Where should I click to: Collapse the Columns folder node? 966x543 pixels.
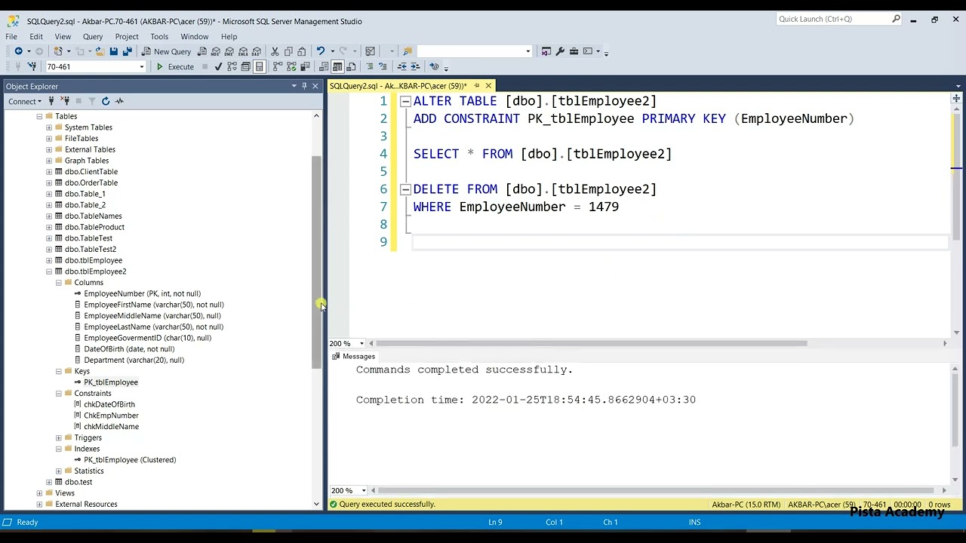[x=59, y=282]
